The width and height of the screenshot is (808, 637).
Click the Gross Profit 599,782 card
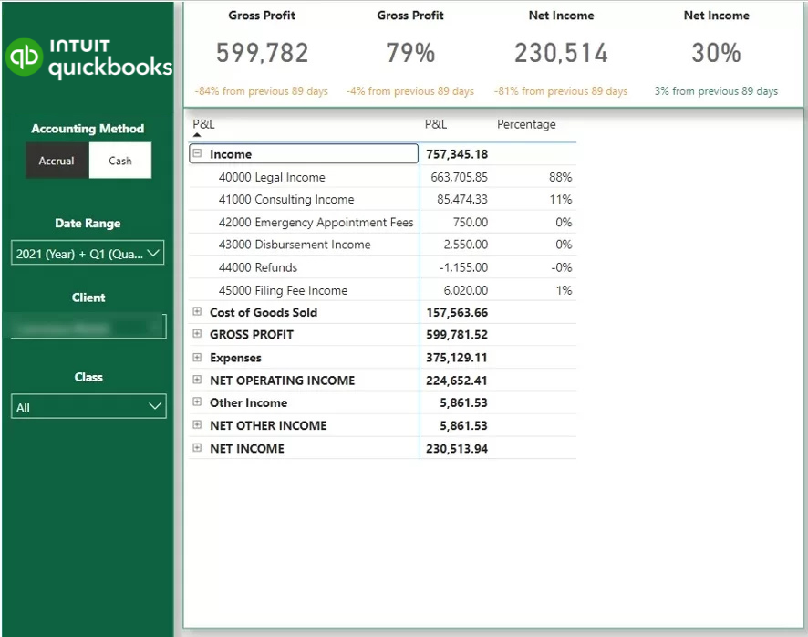[x=262, y=53]
